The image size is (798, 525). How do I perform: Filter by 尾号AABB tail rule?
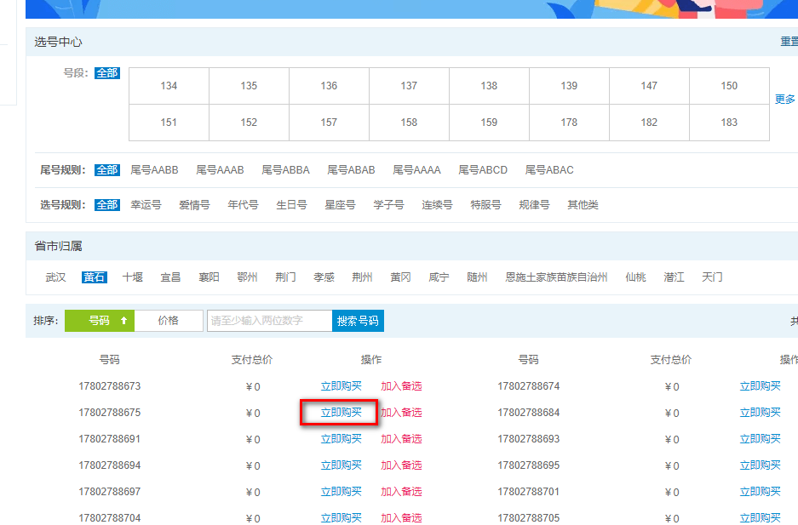154,170
